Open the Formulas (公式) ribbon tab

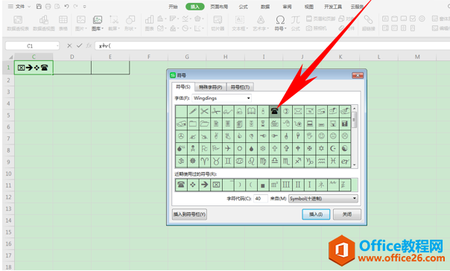243,7
